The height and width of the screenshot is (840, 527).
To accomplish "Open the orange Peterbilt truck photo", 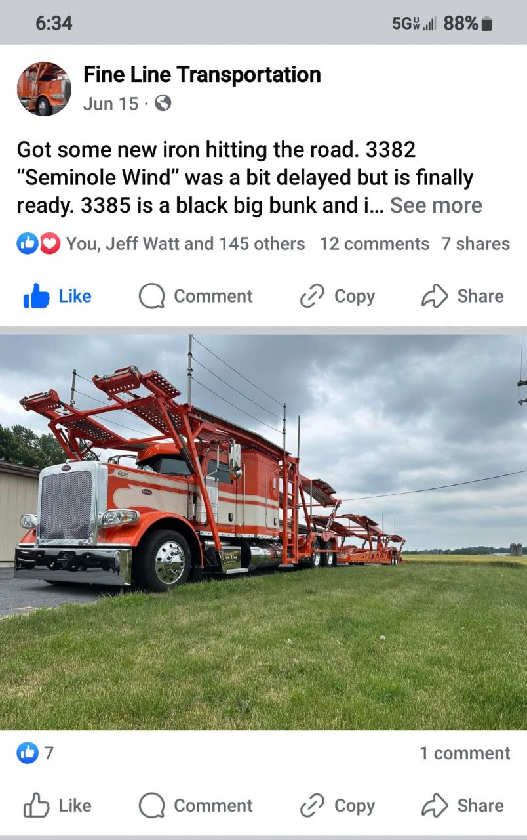I will 263,532.
